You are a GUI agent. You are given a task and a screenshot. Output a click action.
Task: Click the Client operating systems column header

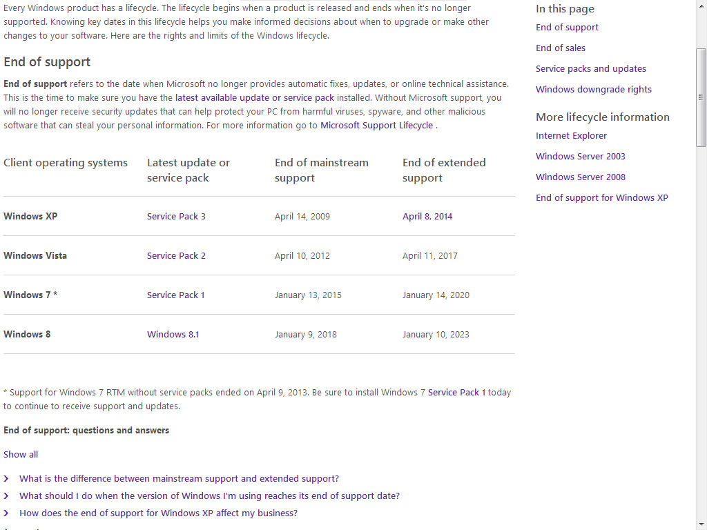(66, 163)
